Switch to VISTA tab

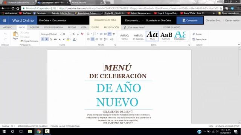point(84,27)
